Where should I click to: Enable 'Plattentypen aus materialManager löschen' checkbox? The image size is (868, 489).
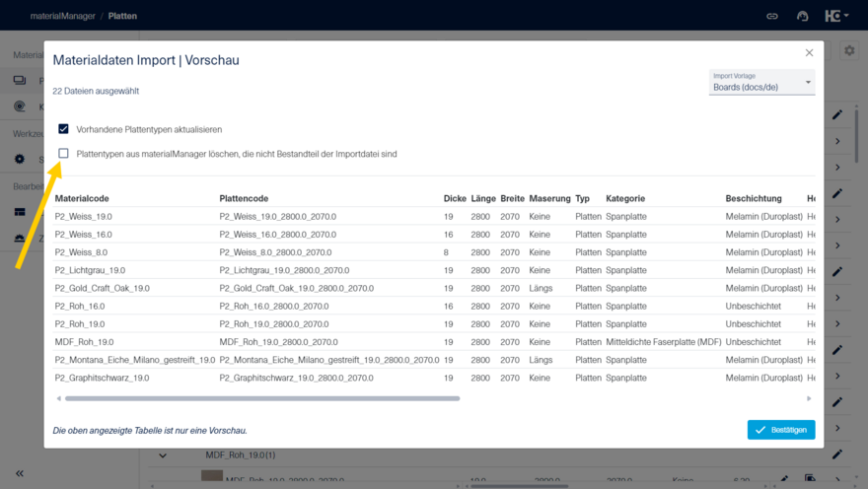64,154
